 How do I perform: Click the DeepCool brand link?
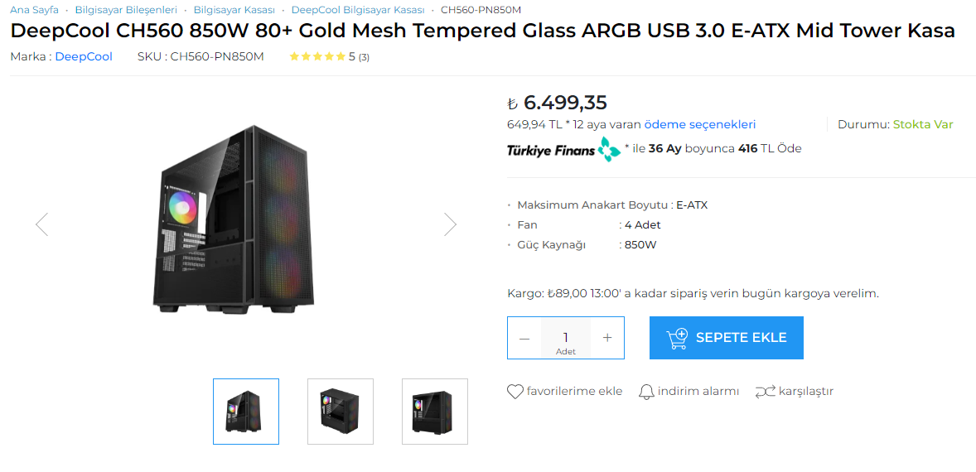[x=84, y=57]
